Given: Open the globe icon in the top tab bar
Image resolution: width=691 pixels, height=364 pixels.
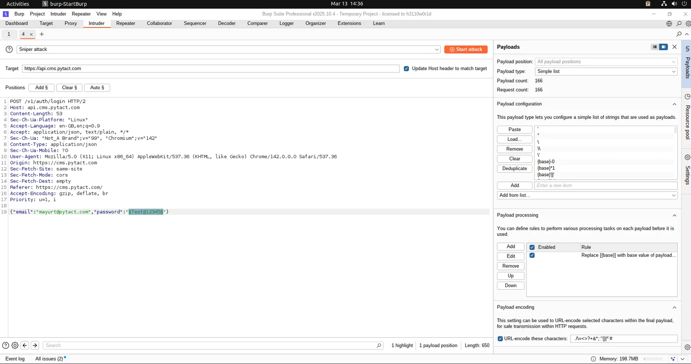Looking at the screenshot, I should pyautogui.click(x=669, y=24).
